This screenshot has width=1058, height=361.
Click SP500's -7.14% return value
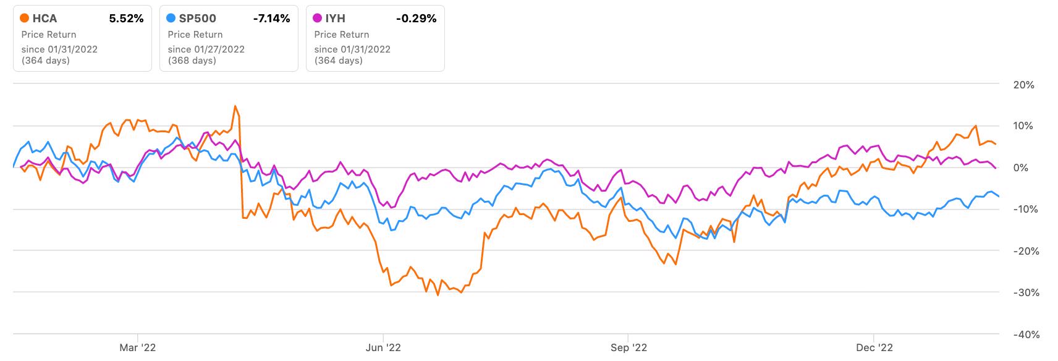[271, 19]
